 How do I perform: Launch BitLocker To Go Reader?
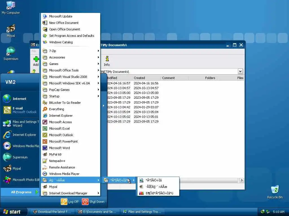(70, 103)
